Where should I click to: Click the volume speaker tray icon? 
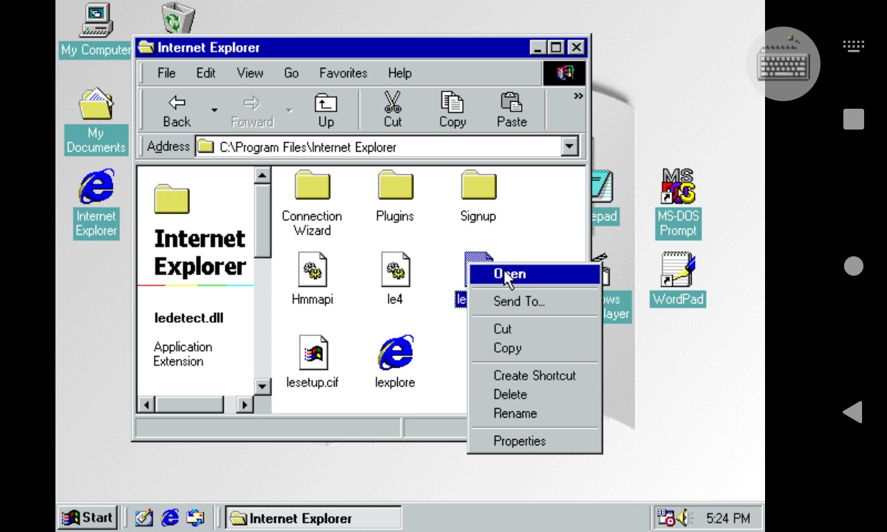(685, 517)
